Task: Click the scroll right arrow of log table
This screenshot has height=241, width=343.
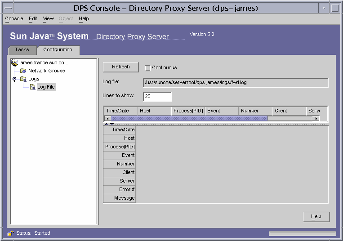Action: pyautogui.click(x=316, y=119)
